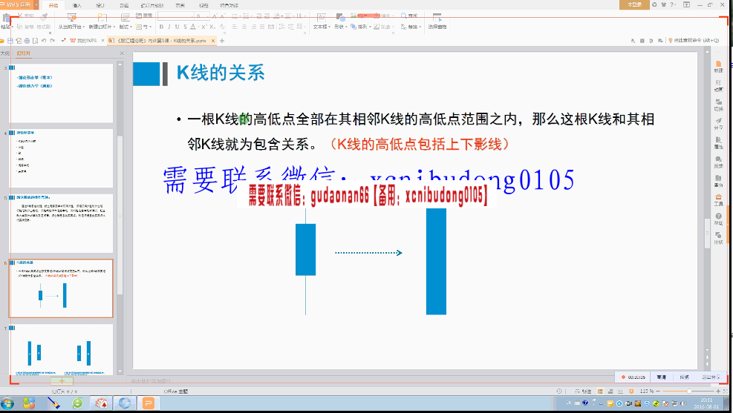Click the New sidebar icon at top
Screen dimensions: 733x413
[x=718, y=66]
